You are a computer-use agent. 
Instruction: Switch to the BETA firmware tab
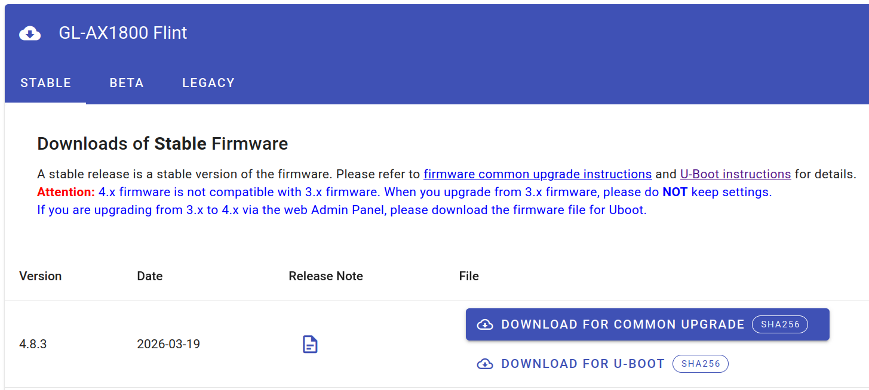(127, 83)
